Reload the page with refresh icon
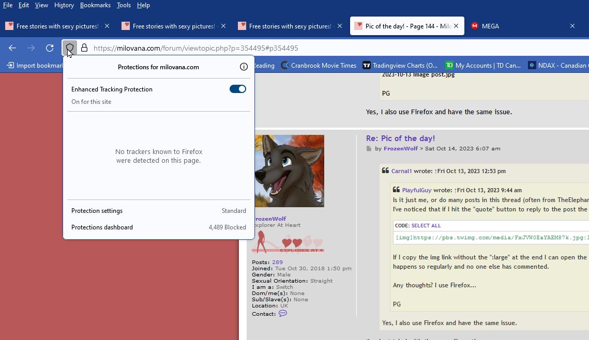The image size is (589, 340). tap(50, 48)
